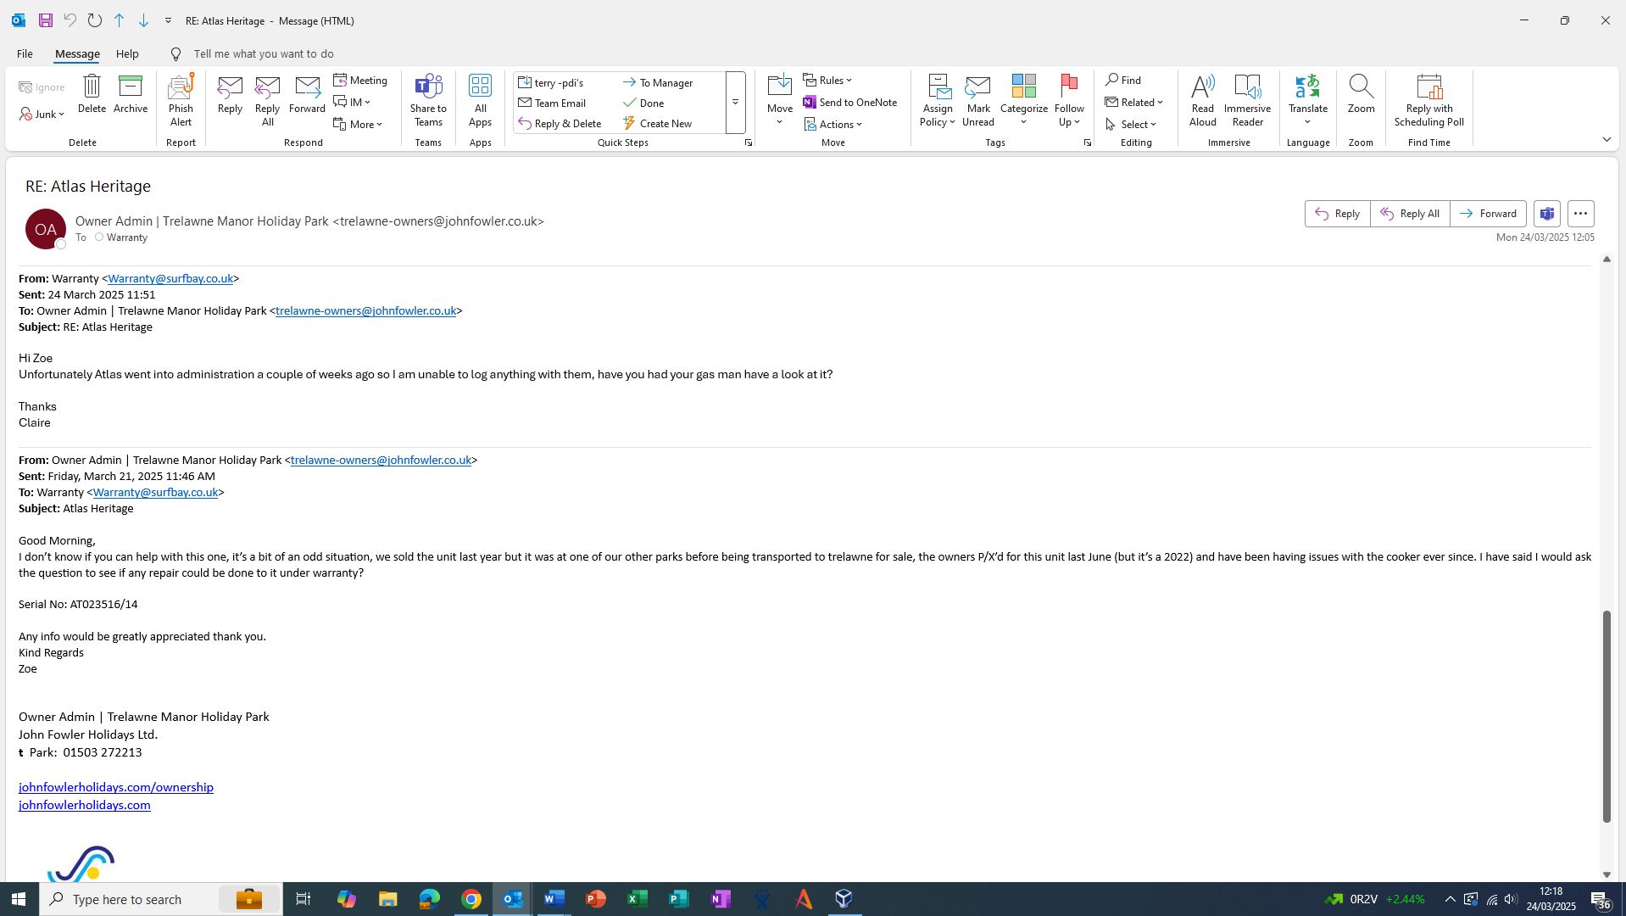The width and height of the screenshot is (1626, 916).
Task: Start Read Aloud
Action: point(1202,100)
